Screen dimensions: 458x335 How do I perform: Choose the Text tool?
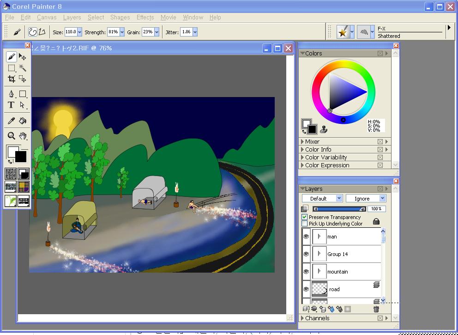click(12, 105)
